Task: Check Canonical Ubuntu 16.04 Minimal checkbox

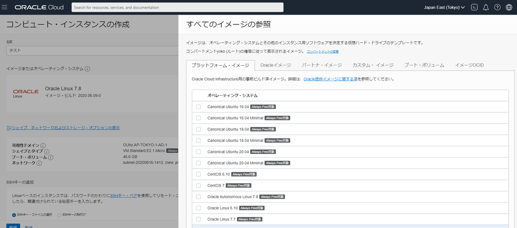Action: [x=198, y=118]
